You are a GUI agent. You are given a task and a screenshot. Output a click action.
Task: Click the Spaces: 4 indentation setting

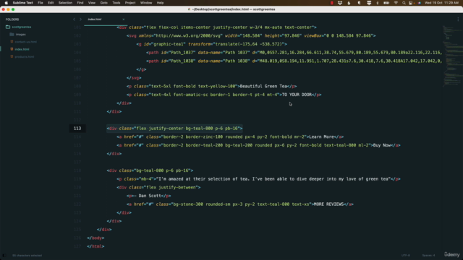pyautogui.click(x=428, y=256)
